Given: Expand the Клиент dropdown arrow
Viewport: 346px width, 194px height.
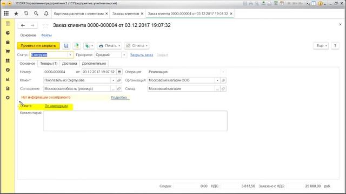Looking at the screenshot, I should click(113, 80).
